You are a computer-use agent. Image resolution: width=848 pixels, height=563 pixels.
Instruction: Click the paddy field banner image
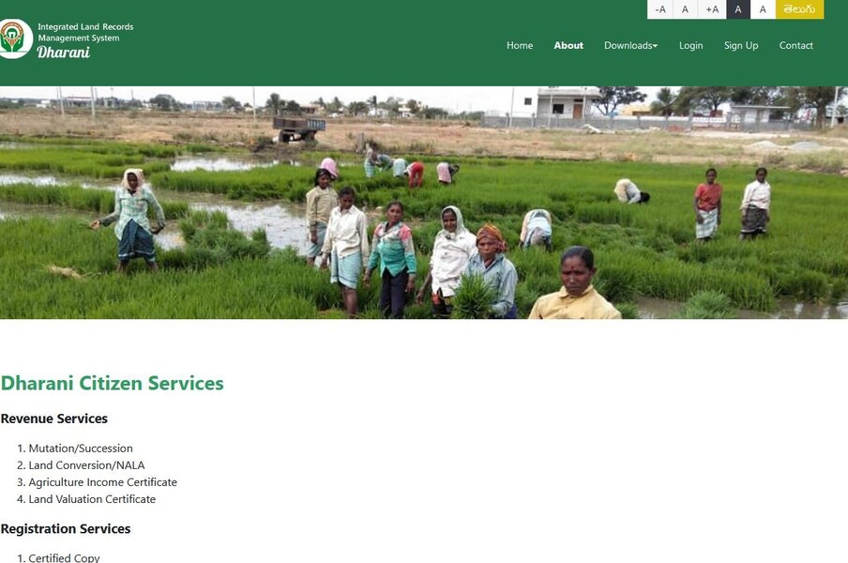click(424, 203)
